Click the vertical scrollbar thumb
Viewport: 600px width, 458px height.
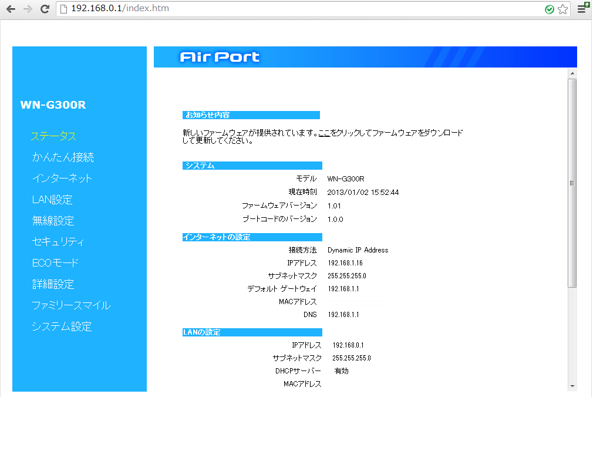click(x=572, y=183)
